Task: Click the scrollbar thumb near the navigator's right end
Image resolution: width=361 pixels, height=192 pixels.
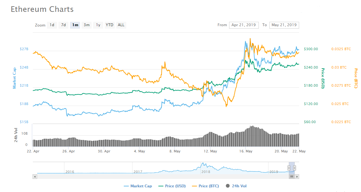Action: (x=291, y=176)
